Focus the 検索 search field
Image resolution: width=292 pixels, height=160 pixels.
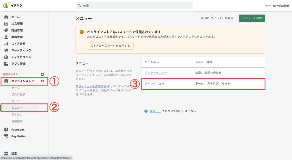pyautogui.click(x=134, y=5)
